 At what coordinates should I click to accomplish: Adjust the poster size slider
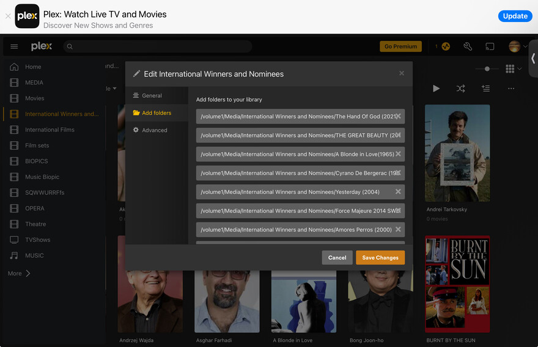click(x=487, y=69)
